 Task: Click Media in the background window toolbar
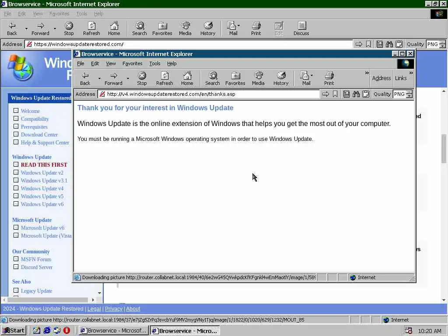[x=185, y=28]
